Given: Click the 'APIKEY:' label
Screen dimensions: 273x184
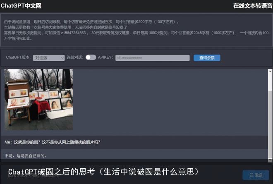Looking at the screenshot, I should tap(105, 57).
